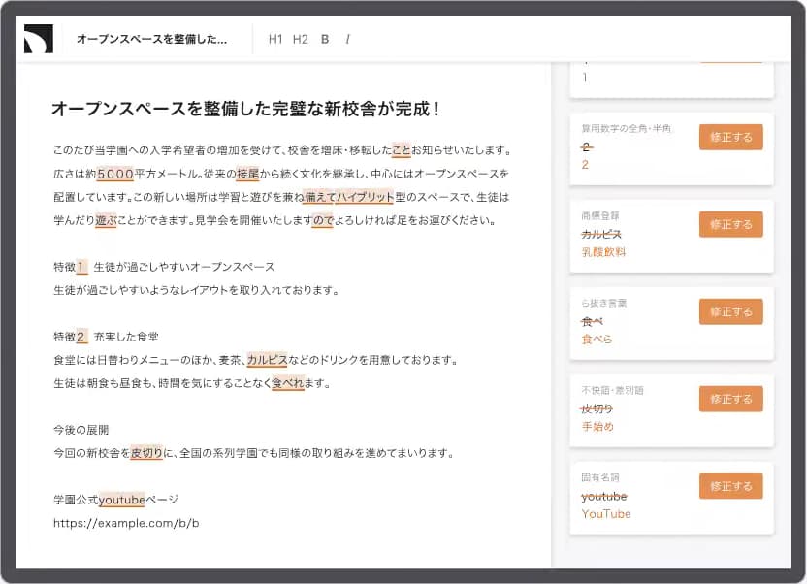807x584 pixels.
Task: Open the https://example.com/b/b link
Action: point(126,523)
